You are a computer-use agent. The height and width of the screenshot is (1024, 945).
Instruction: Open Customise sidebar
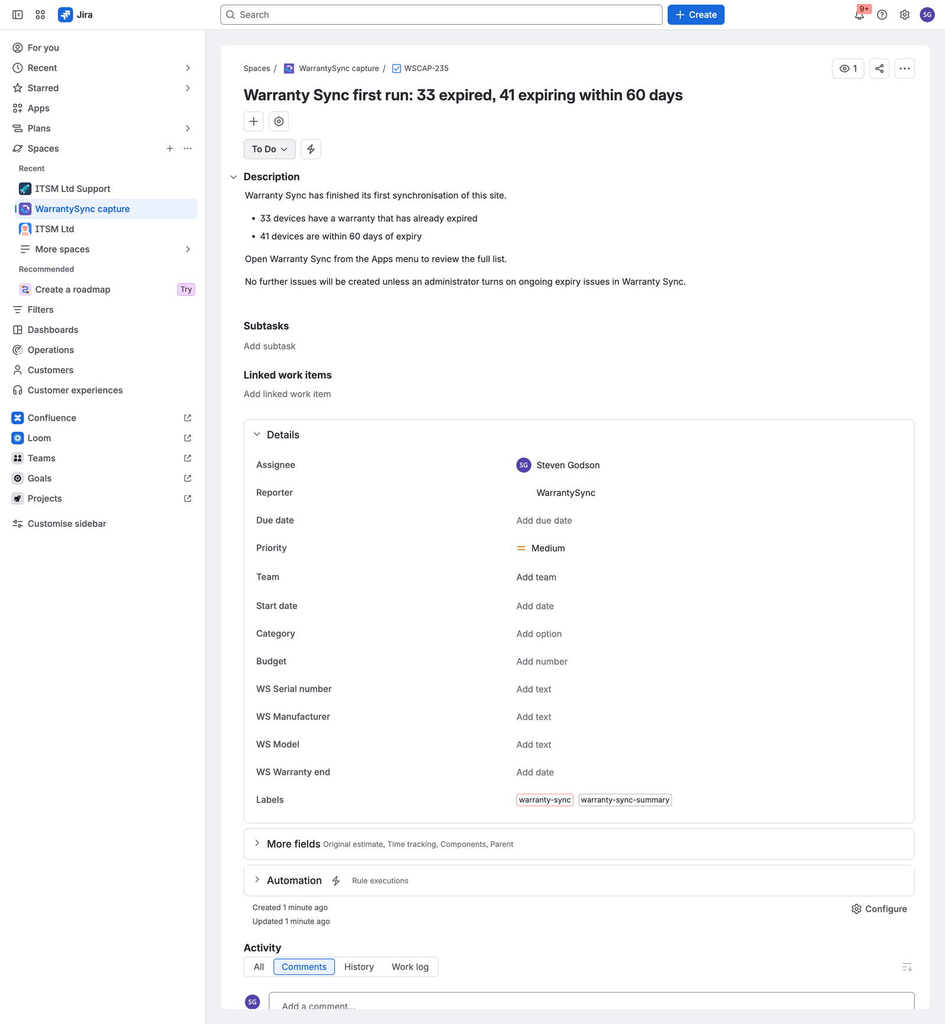coord(59,523)
